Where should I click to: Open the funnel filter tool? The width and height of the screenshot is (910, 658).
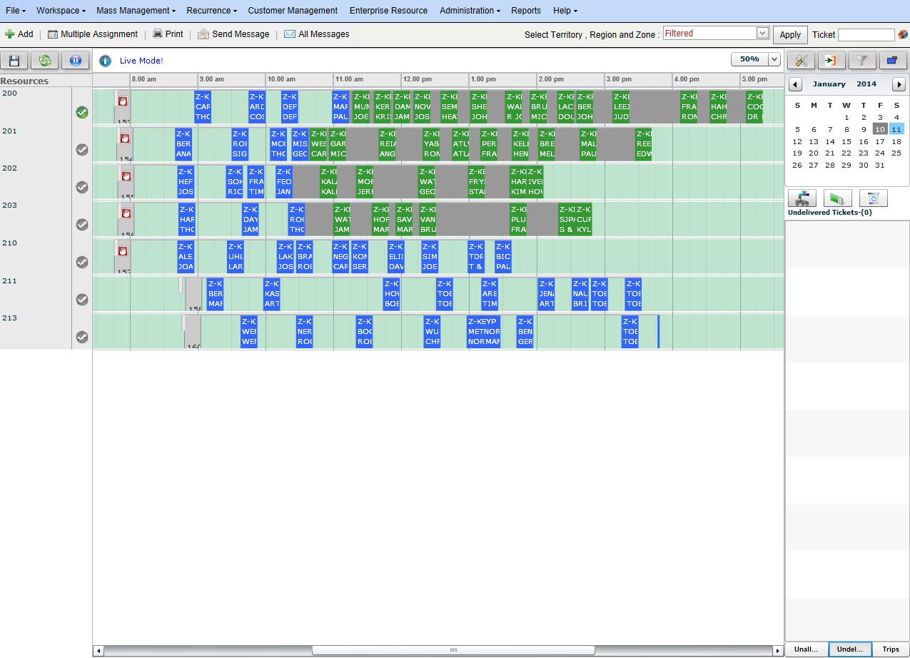861,61
